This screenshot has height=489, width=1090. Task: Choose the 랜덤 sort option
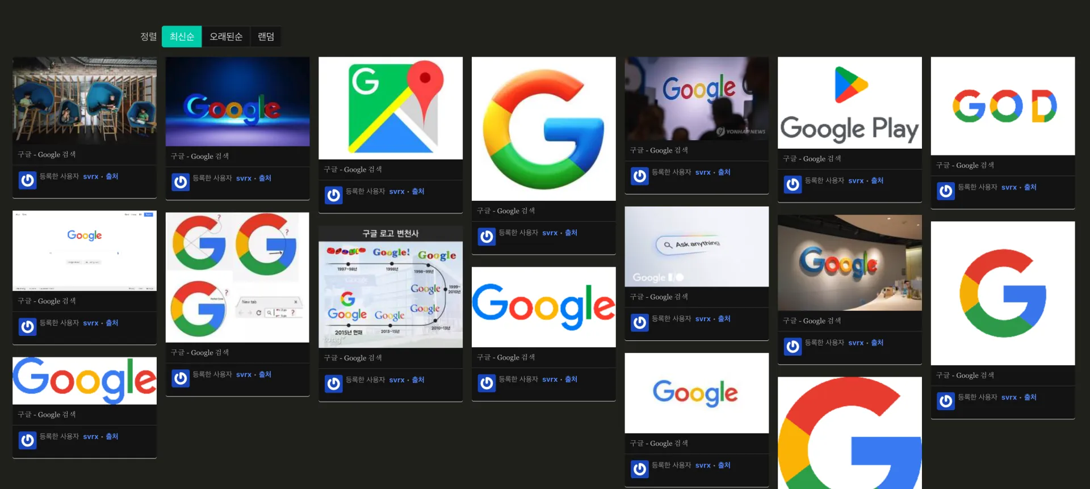click(266, 37)
